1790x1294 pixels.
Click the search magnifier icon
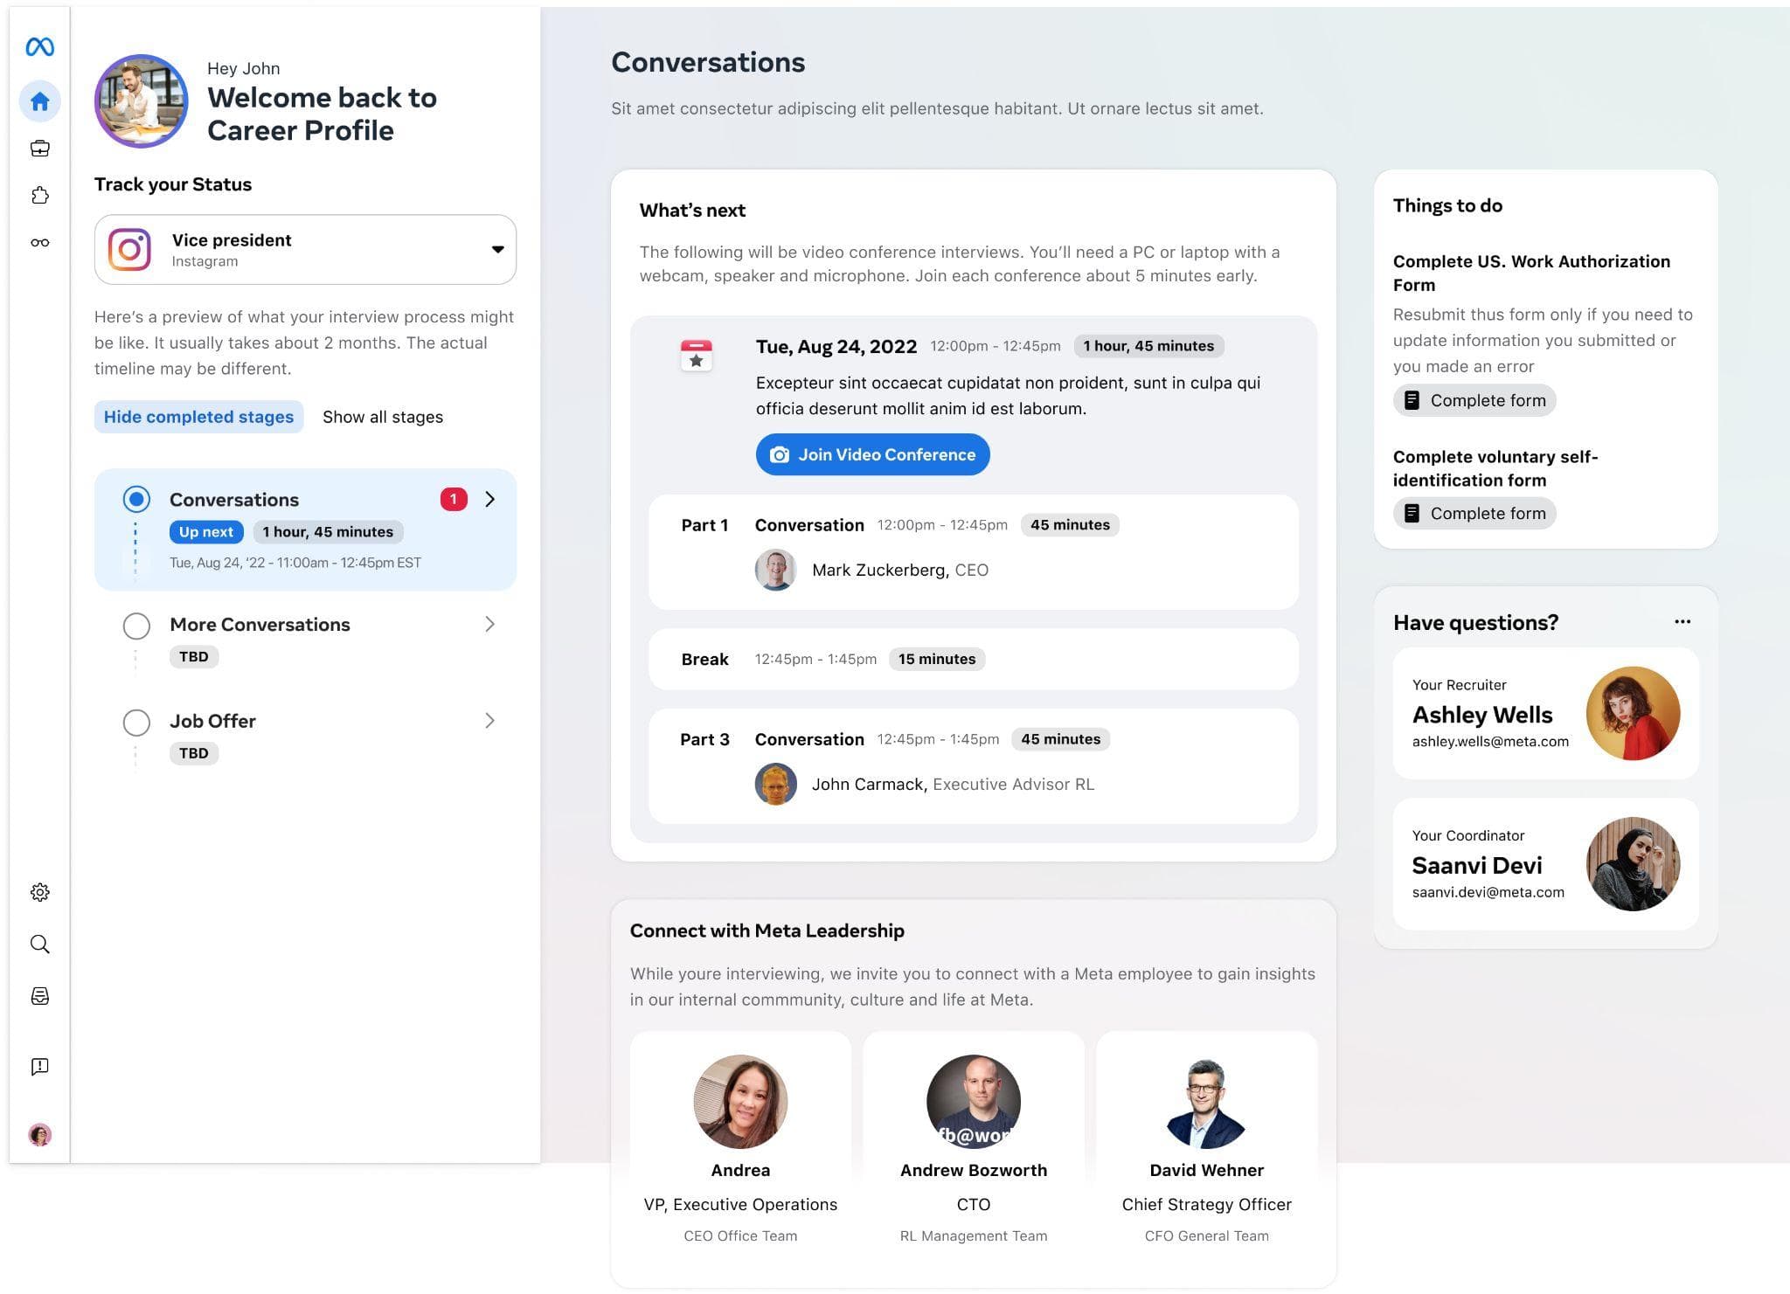(39, 945)
